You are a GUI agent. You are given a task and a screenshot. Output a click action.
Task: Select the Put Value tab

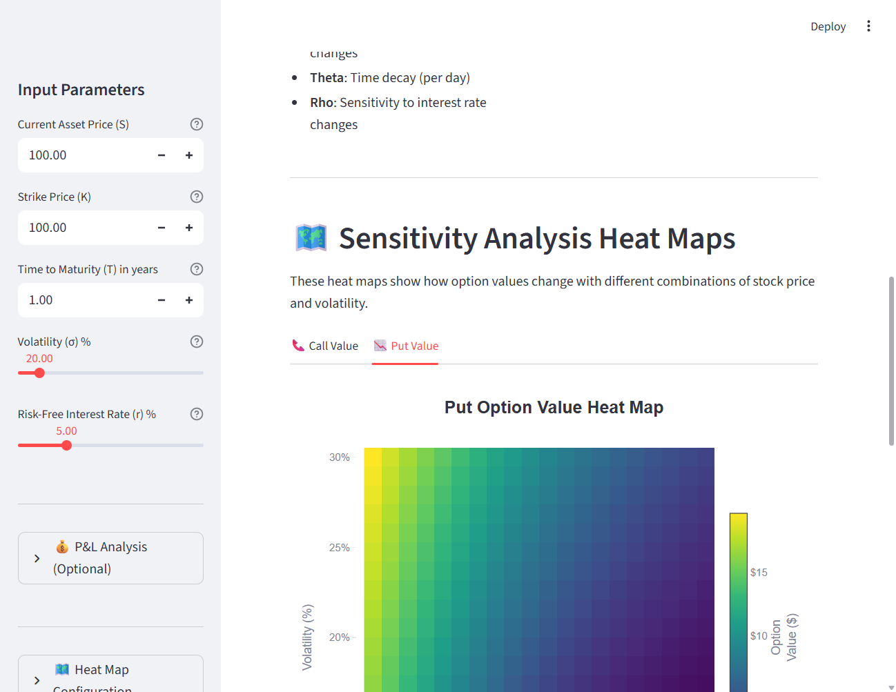pos(406,346)
